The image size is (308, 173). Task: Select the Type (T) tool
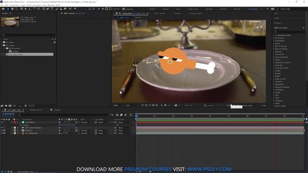52,9
